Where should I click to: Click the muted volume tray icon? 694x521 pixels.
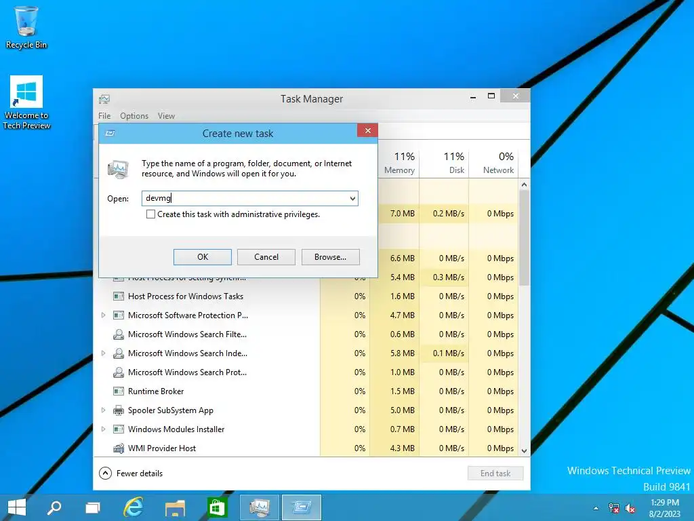click(x=630, y=508)
